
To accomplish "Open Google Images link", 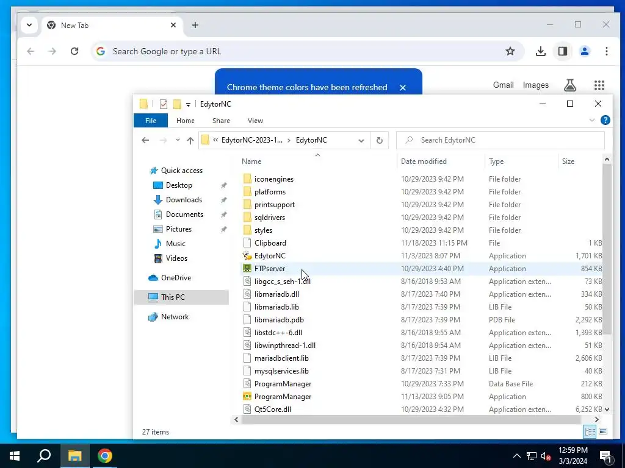I will (535, 85).
